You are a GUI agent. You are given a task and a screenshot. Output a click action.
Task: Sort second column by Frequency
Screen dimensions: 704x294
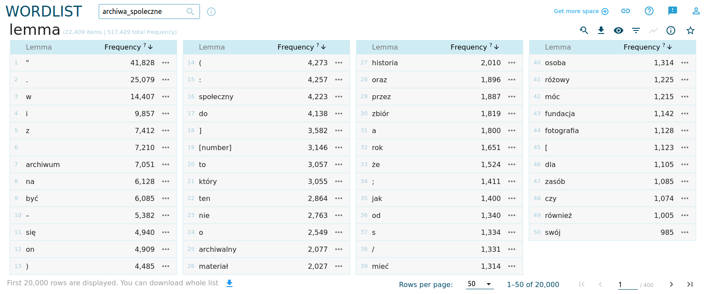click(x=301, y=47)
